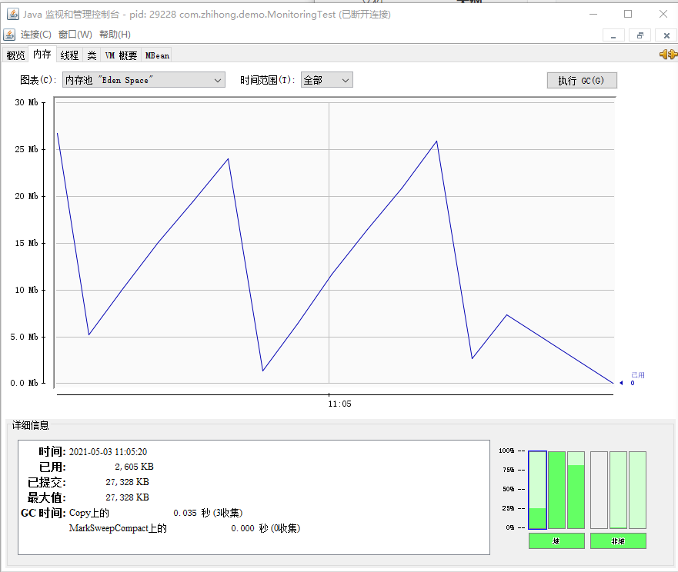Switch to the VM 概要 tab

click(121, 55)
